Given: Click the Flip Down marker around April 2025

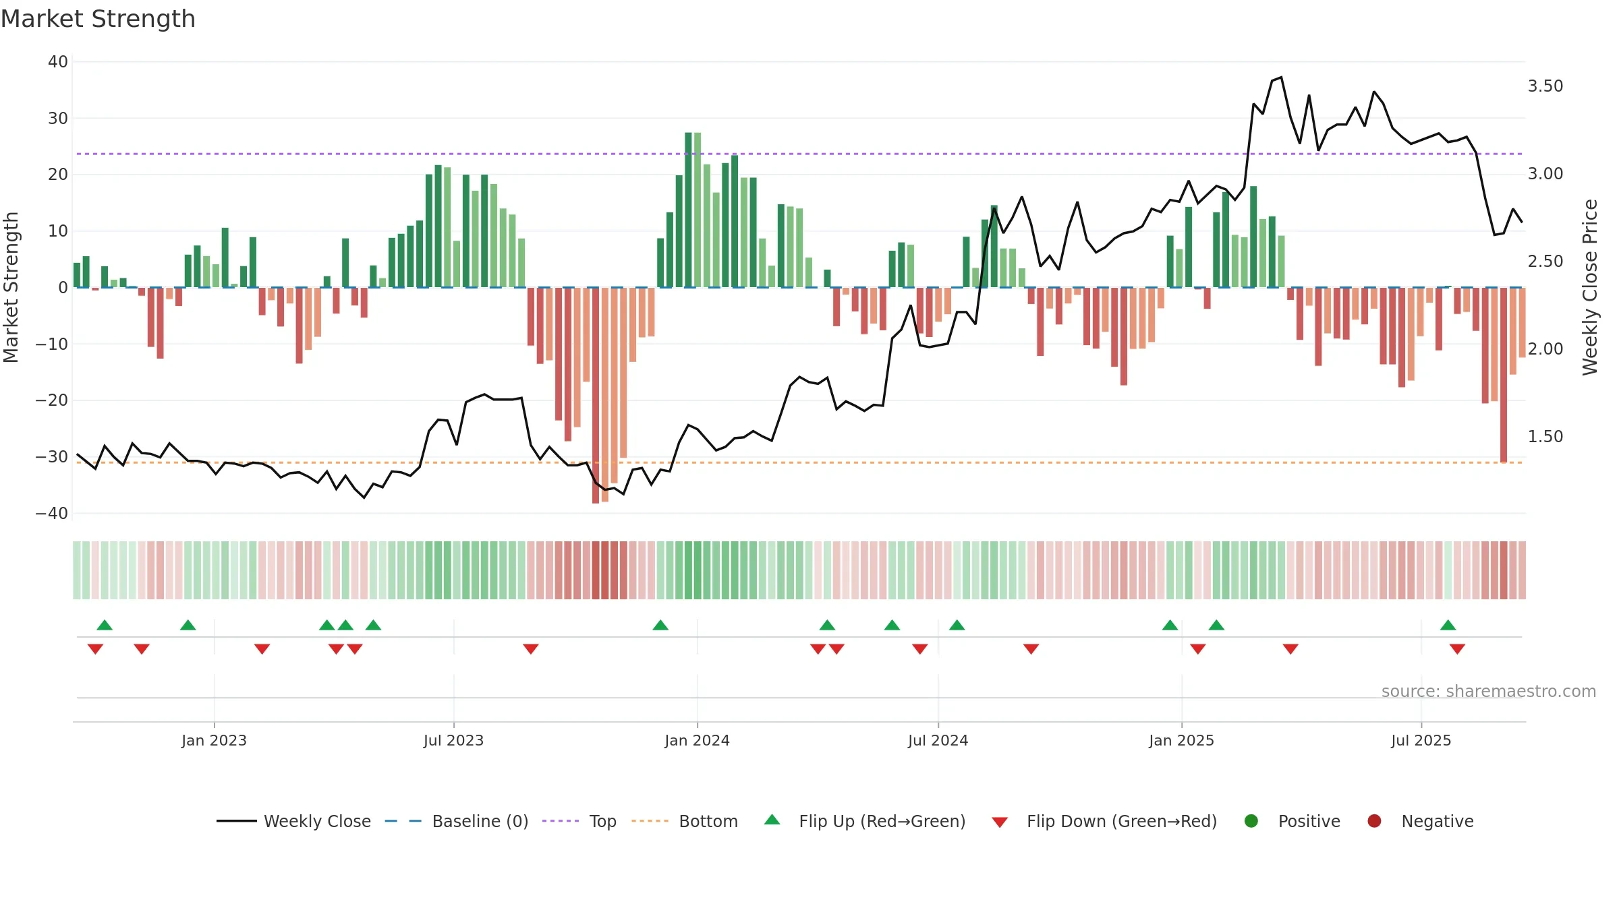Looking at the screenshot, I should tap(1290, 648).
